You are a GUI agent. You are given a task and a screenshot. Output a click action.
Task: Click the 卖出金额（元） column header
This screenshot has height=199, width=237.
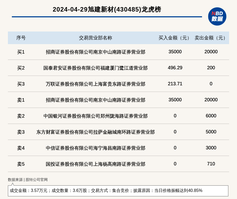pos(211,38)
